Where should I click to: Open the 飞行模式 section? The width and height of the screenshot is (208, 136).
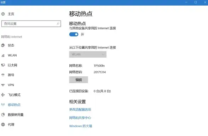point(14,95)
